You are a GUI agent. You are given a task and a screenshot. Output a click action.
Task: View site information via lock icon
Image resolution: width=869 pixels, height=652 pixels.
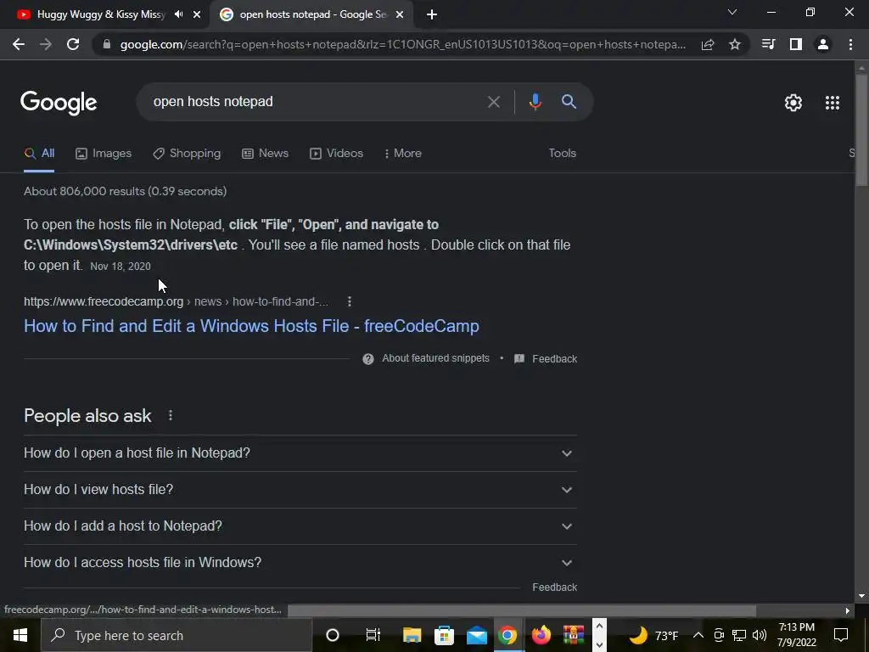point(107,44)
